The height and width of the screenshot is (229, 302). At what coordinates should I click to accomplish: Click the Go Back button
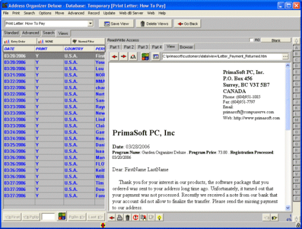click(188, 24)
